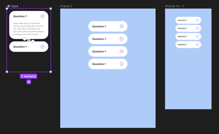Expand first Question 1 chevron in iPhone 14 frame

click(197, 20)
